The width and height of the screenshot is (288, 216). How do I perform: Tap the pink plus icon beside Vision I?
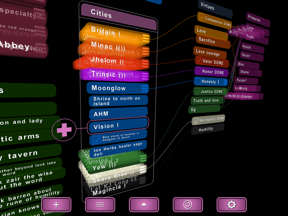[64, 130]
